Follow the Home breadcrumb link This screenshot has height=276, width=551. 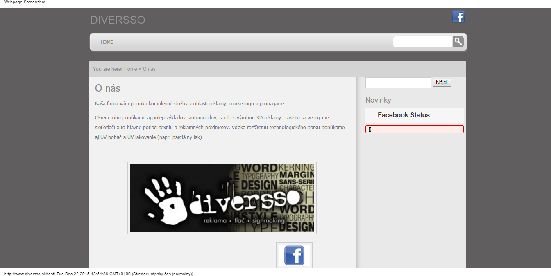(x=131, y=69)
